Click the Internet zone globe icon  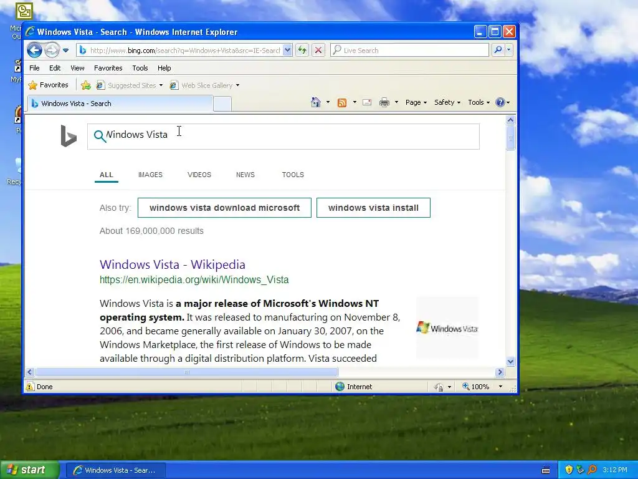(340, 387)
